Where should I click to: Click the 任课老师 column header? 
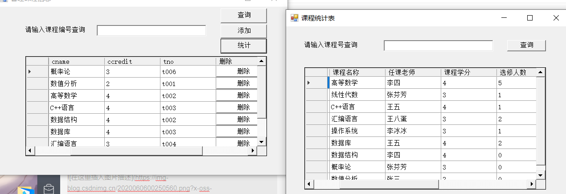coord(413,72)
